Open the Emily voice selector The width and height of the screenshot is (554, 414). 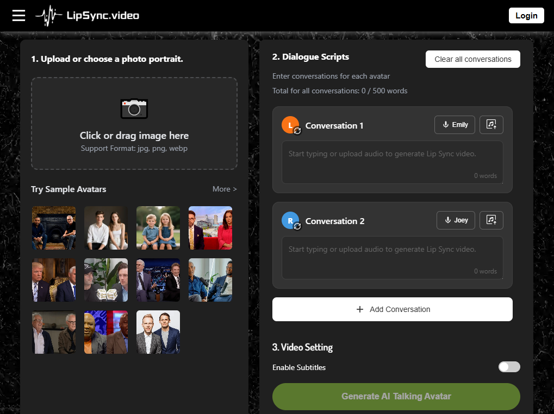point(455,125)
